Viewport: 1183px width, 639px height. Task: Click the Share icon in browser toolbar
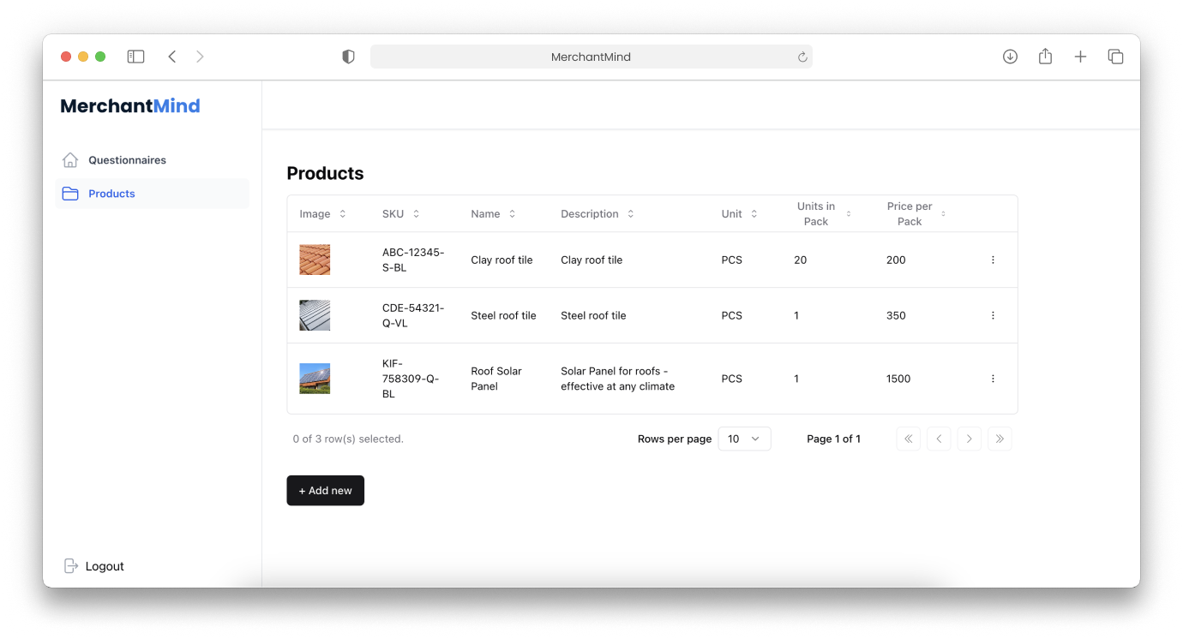pos(1045,57)
